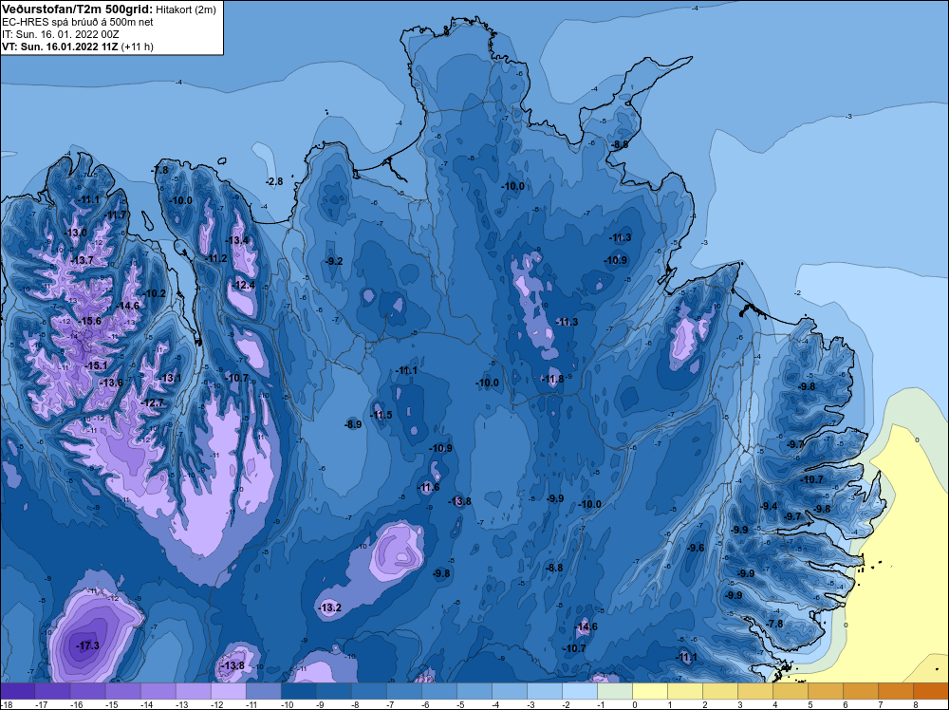Select the -11.2 temperature label
This screenshot has width=949, height=710.
(215, 258)
